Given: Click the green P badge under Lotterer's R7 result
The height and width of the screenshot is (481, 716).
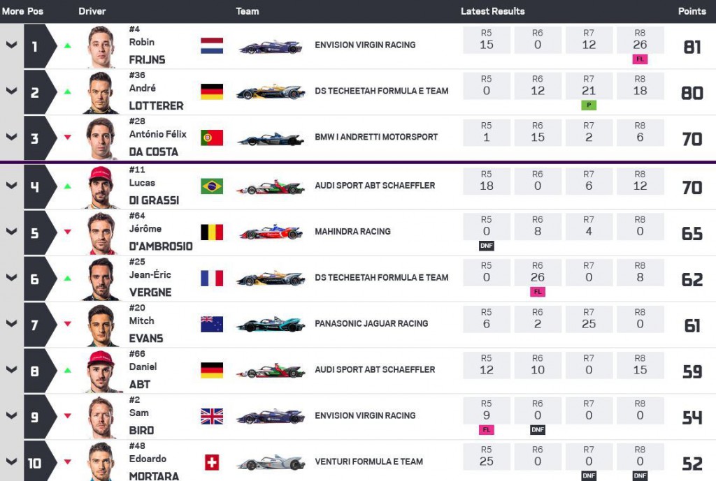Looking at the screenshot, I should pyautogui.click(x=589, y=105).
